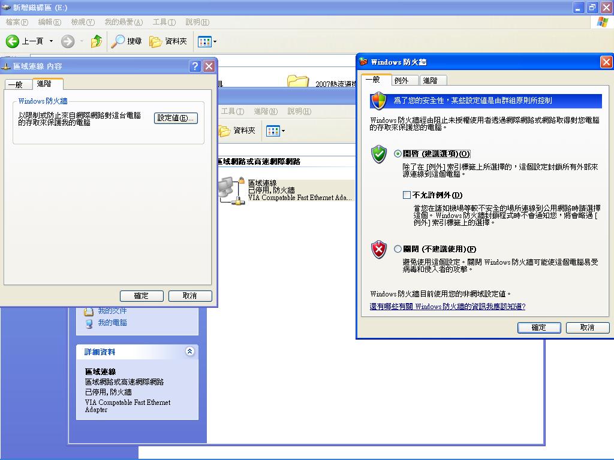Click the green Back navigation icon
614x460 pixels.
point(13,41)
